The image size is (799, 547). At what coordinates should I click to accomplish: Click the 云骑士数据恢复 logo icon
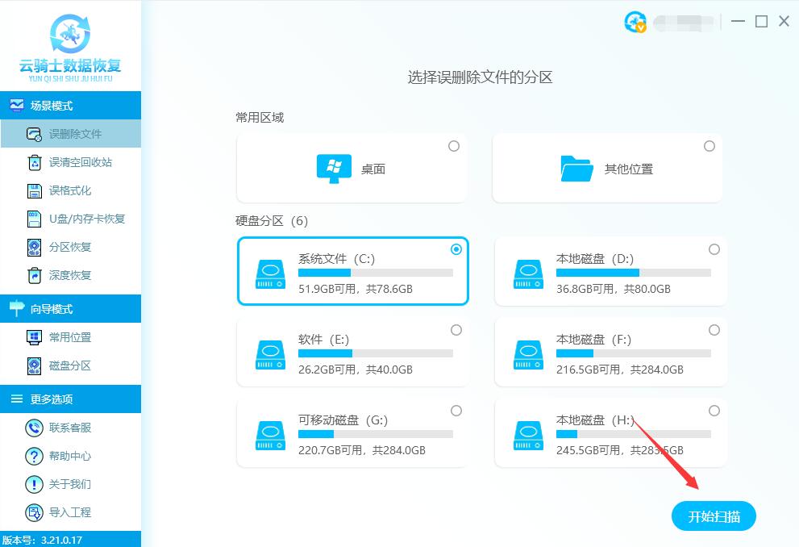click(70, 34)
